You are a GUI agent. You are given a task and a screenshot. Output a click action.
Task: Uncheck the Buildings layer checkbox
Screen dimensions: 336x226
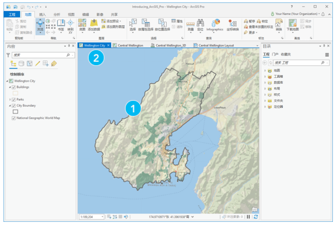coord(14,87)
